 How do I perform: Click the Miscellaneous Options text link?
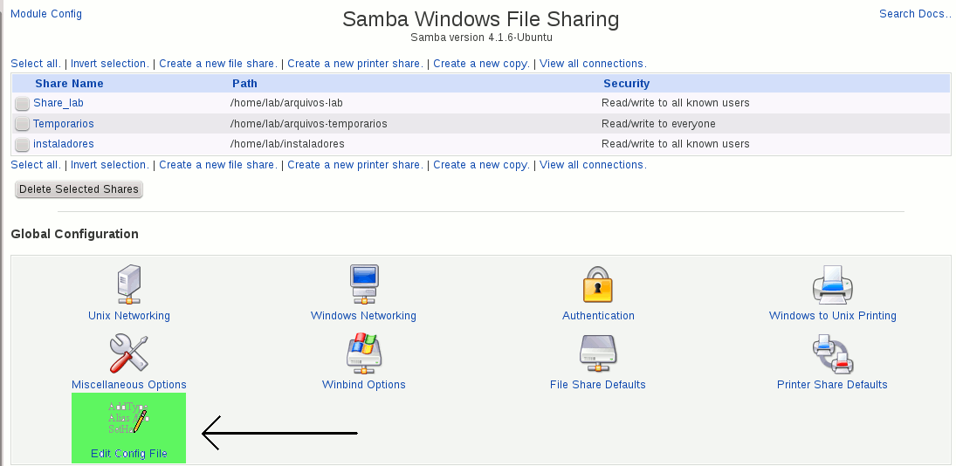click(128, 384)
